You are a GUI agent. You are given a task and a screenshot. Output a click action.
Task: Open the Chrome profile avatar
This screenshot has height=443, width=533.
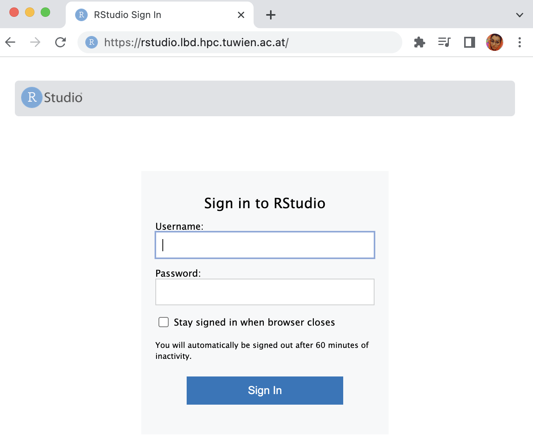click(495, 42)
